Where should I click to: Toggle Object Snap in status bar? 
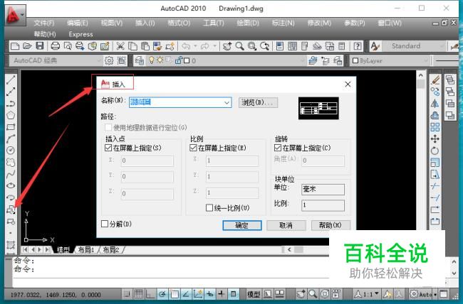click(x=175, y=293)
